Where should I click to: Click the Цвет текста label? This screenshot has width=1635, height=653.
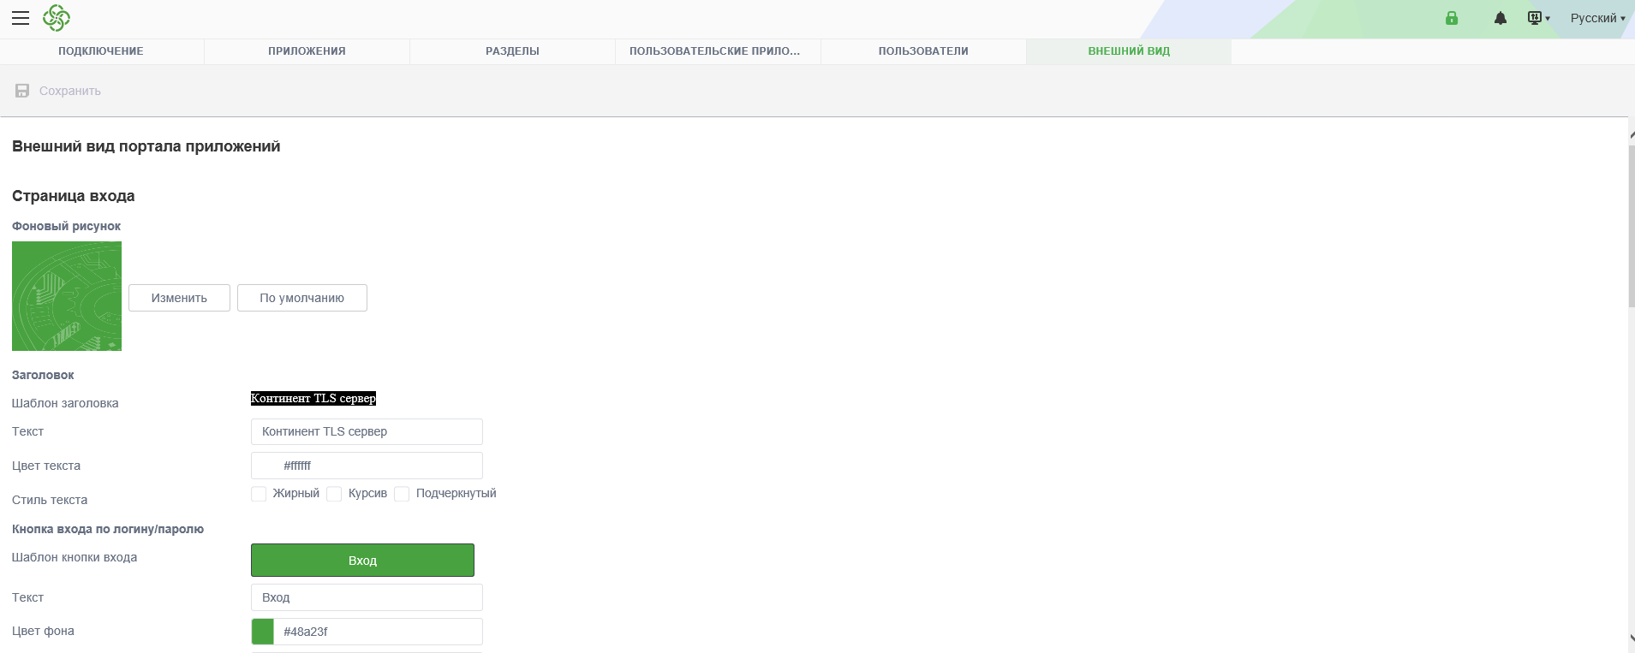tap(46, 466)
